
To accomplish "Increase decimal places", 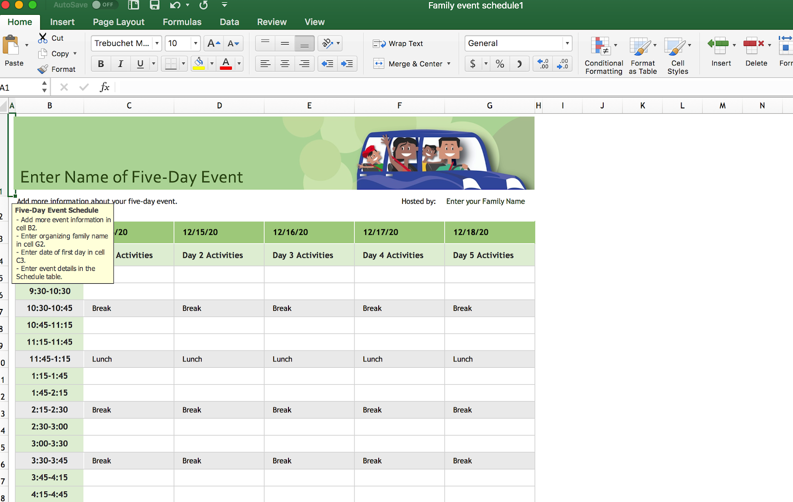I will tap(543, 64).
